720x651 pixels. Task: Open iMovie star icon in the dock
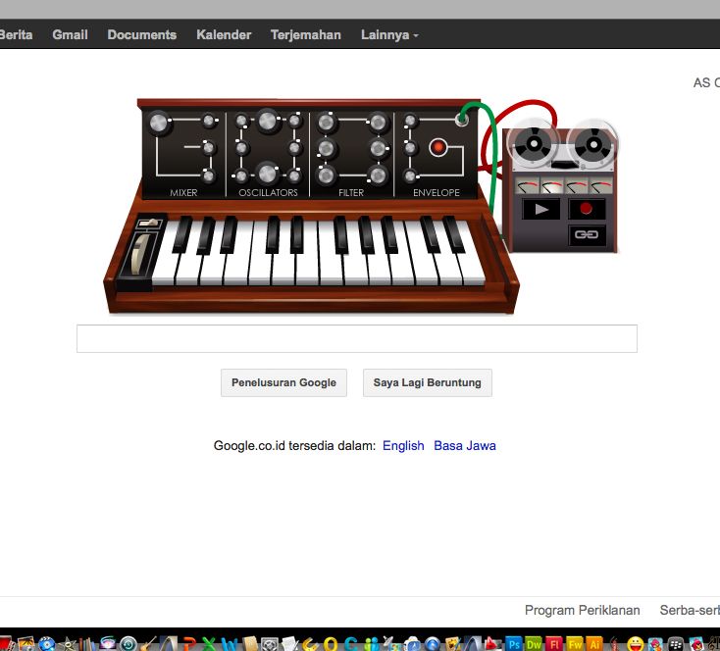(67, 644)
